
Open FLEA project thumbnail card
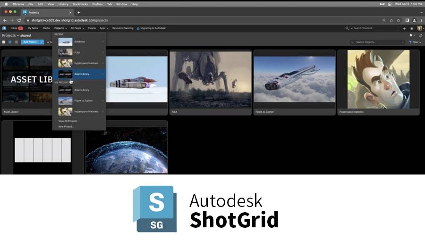point(211,79)
